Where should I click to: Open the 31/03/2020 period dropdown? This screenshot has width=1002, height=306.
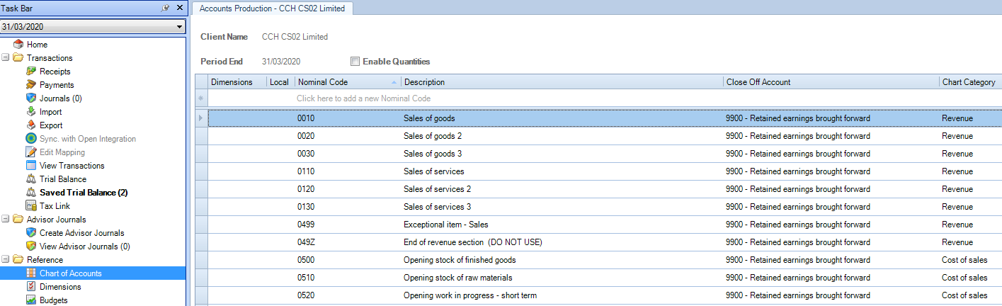click(179, 27)
